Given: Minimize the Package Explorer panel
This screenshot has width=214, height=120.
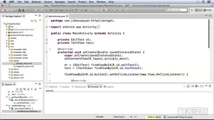Looking at the screenshot, I should click(x=36, y=16).
